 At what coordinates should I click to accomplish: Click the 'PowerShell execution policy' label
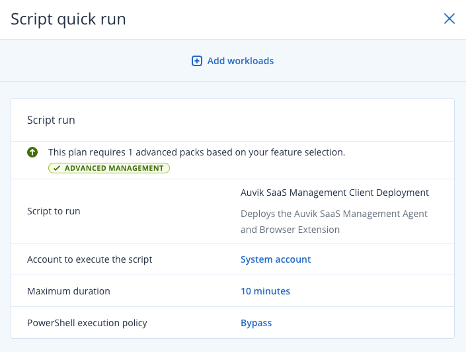[x=87, y=323]
